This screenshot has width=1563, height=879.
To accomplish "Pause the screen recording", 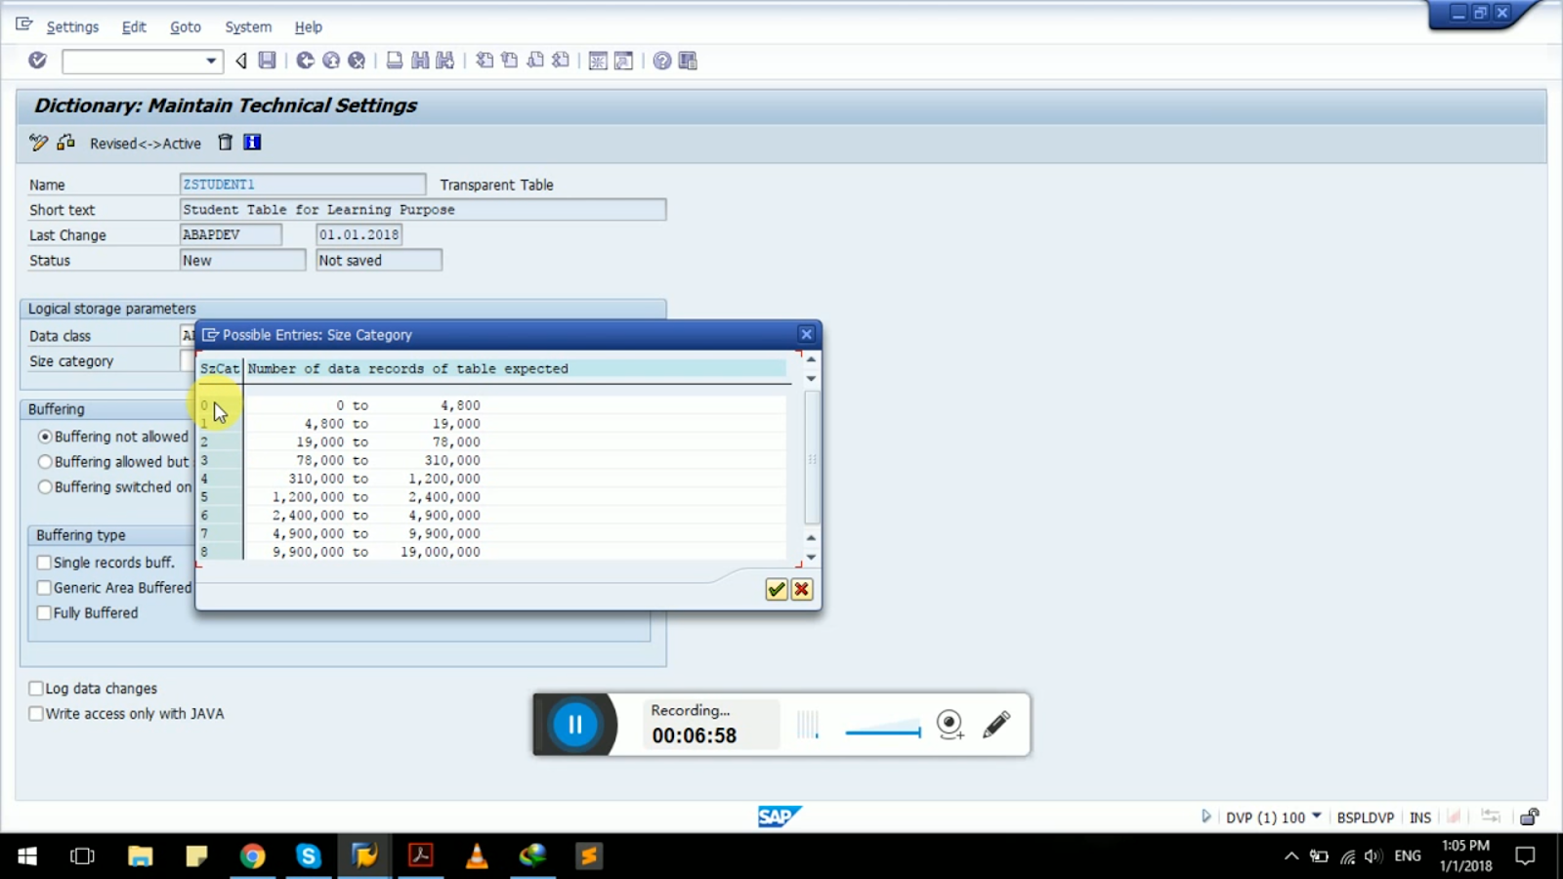I will coord(575,724).
